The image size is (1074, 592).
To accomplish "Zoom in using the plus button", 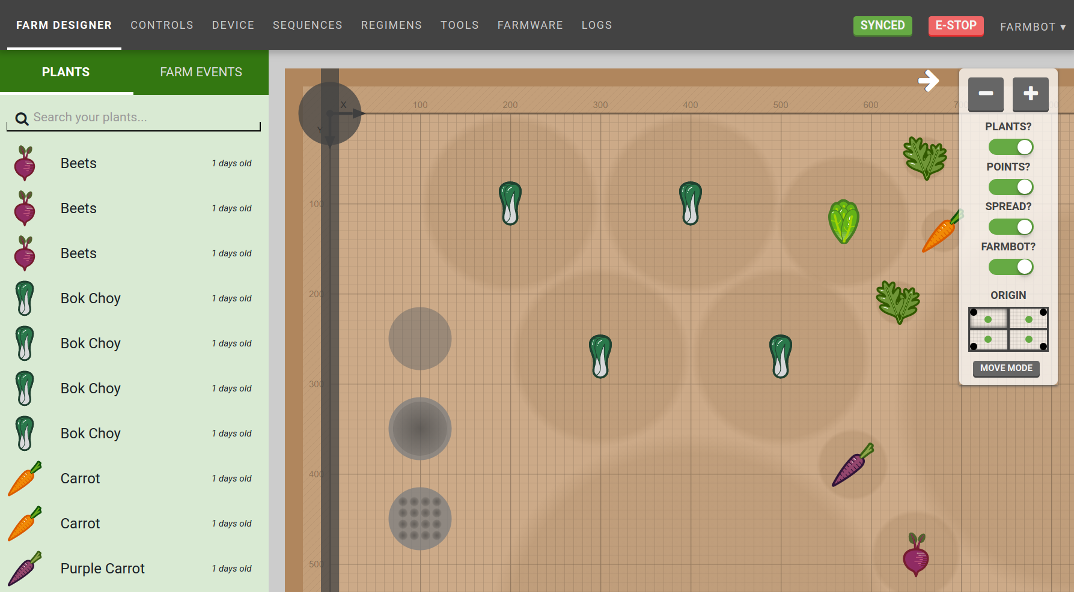I will tap(1030, 94).
